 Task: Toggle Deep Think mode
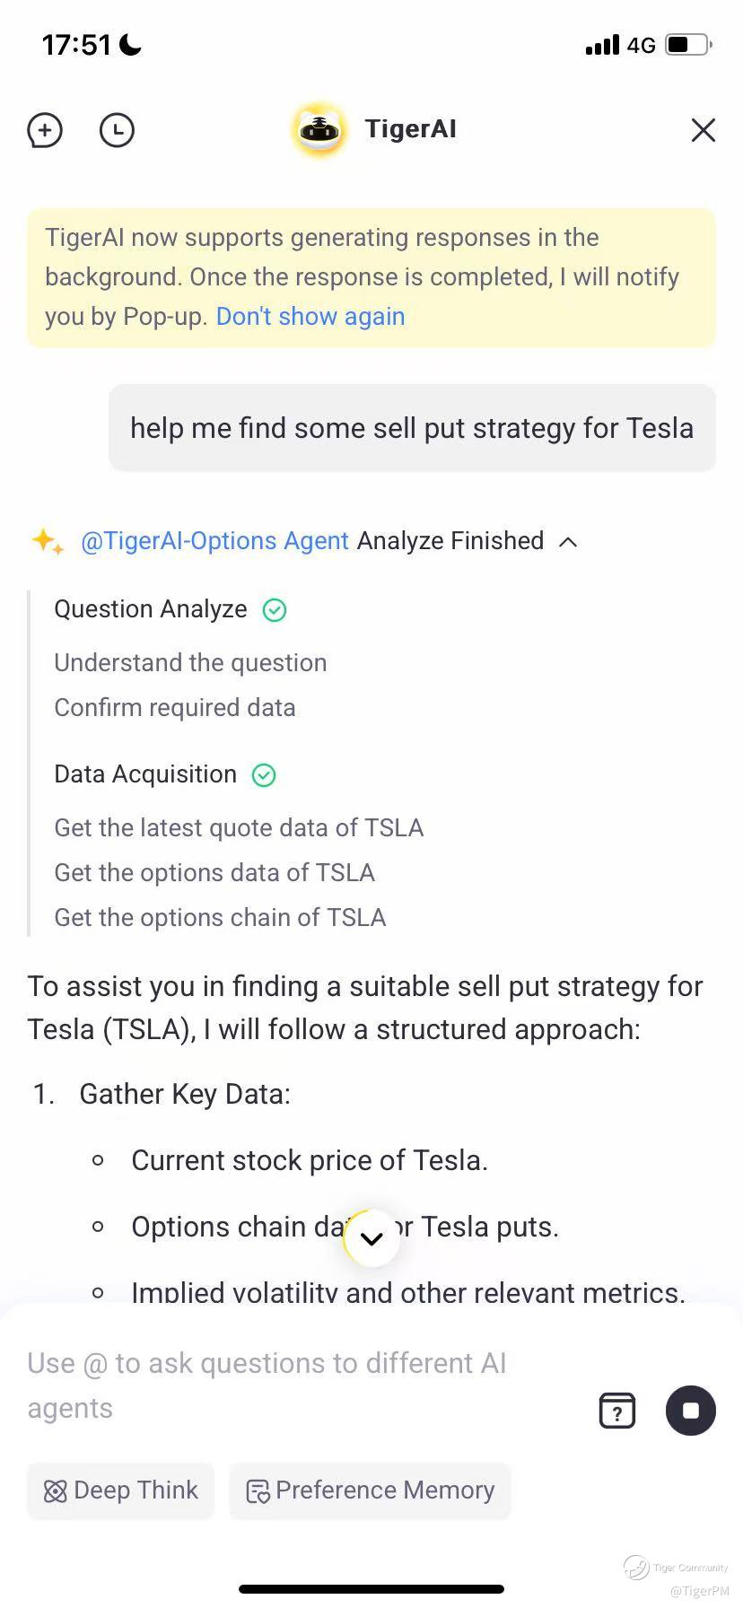click(121, 1490)
